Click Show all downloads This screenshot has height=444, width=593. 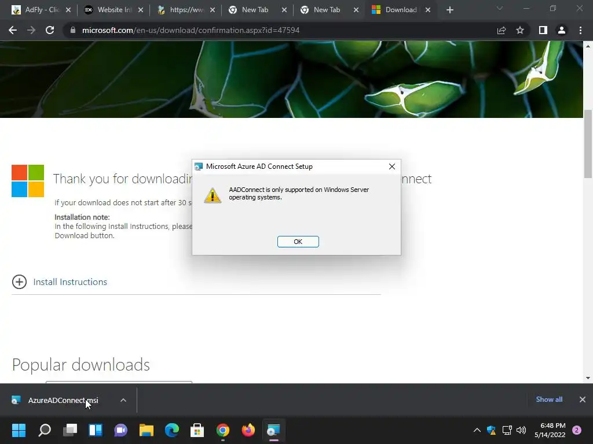549,399
